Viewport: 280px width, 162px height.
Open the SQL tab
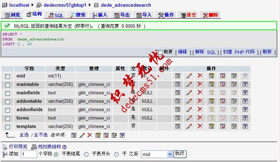tap(56, 15)
